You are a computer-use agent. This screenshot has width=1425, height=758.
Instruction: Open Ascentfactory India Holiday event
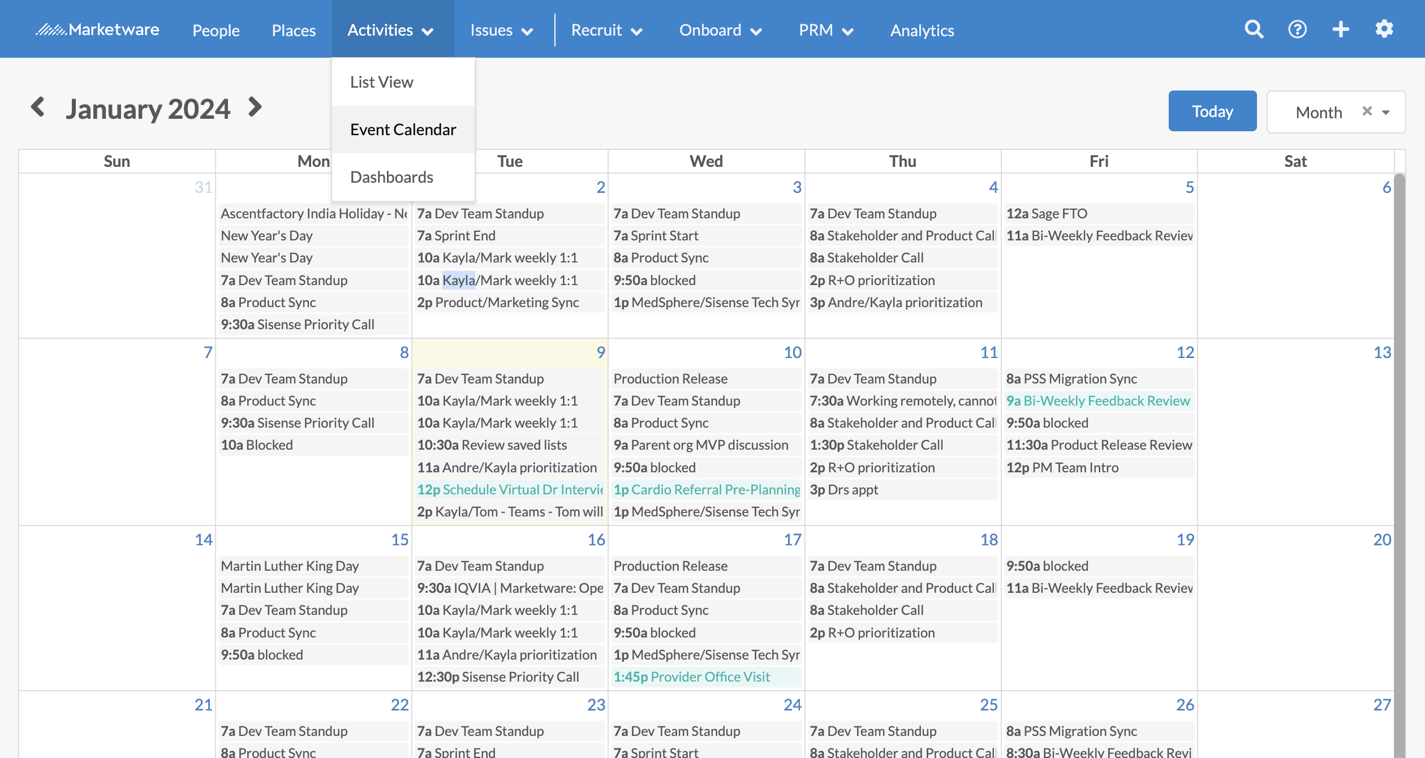pyautogui.click(x=313, y=213)
